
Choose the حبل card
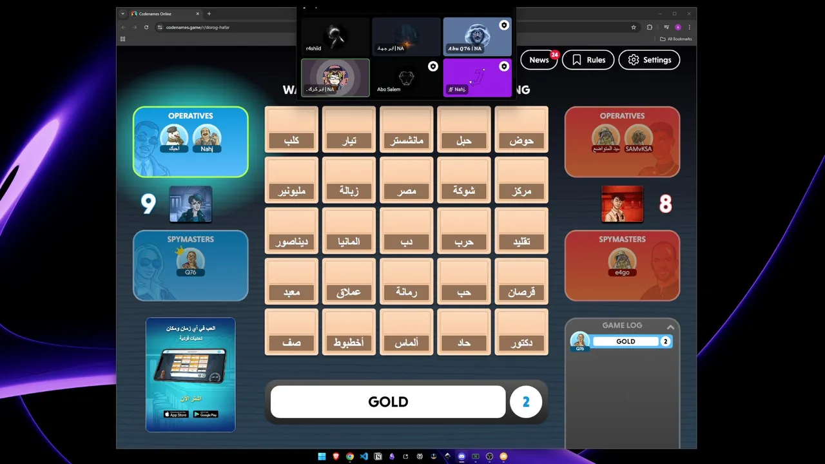coord(464,130)
